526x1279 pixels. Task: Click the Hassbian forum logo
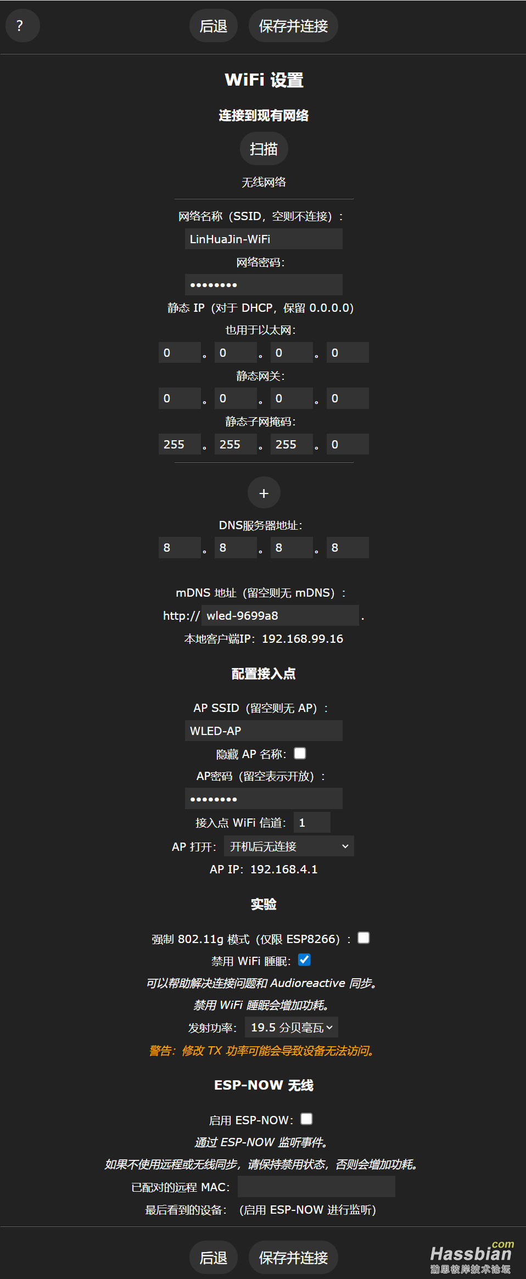point(471,1256)
